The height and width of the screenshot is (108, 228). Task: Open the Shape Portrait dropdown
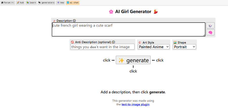[184, 47]
